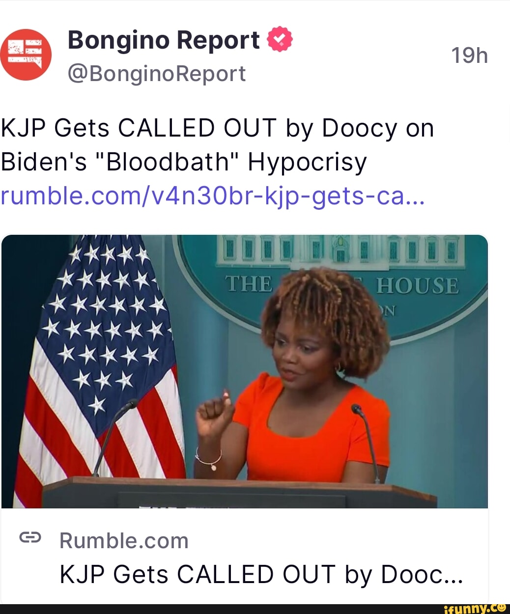This screenshot has height=614, width=510.
Task: Open the Bongino Report profile avatar
Action: 26,55
